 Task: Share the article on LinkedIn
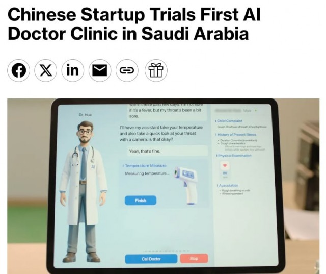[x=73, y=70]
